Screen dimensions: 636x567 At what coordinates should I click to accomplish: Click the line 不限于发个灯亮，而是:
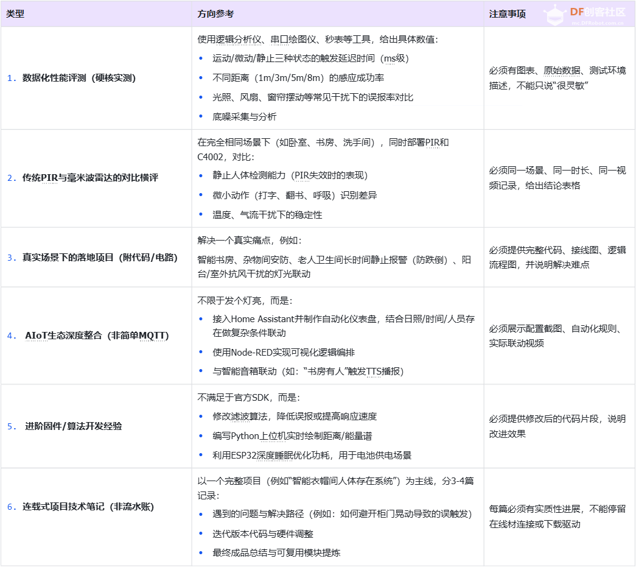click(245, 301)
